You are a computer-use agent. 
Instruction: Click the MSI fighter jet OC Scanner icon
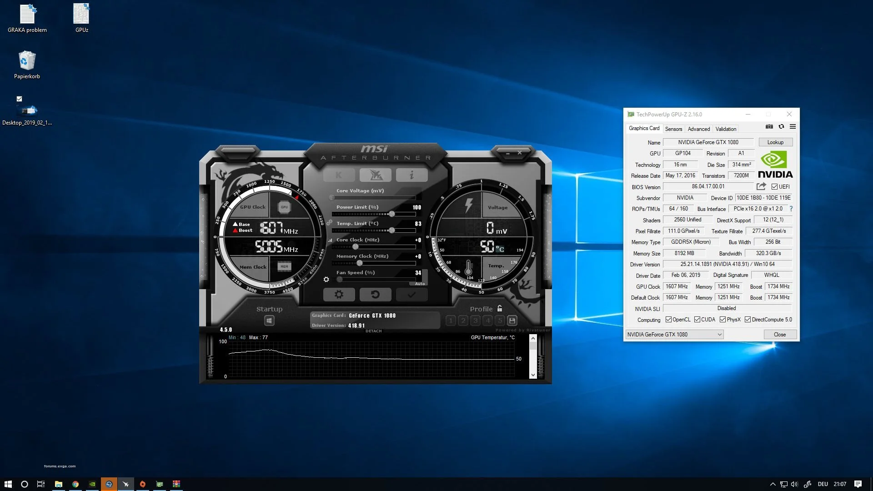[x=375, y=175]
